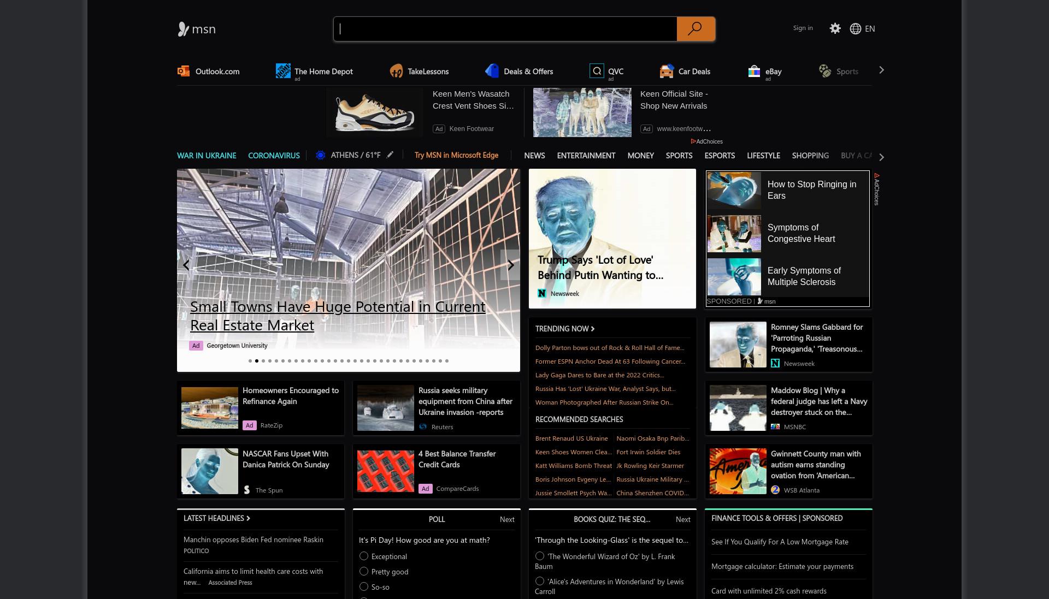Open the ESPORTS category
The width and height of the screenshot is (1049, 599).
720,156
